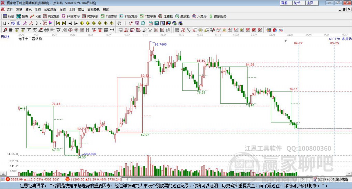Select the red fan lines tool

(126, 30)
